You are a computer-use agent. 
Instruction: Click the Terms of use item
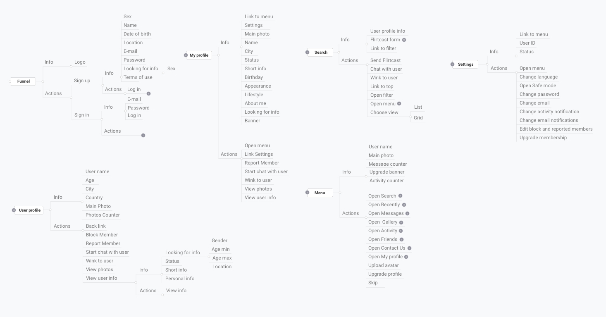point(138,77)
